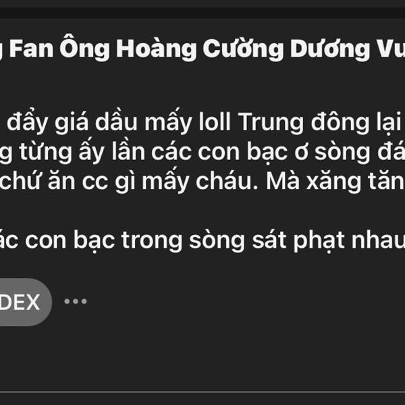Click the post line "từng ấy lần các con bạc"

click(x=202, y=153)
